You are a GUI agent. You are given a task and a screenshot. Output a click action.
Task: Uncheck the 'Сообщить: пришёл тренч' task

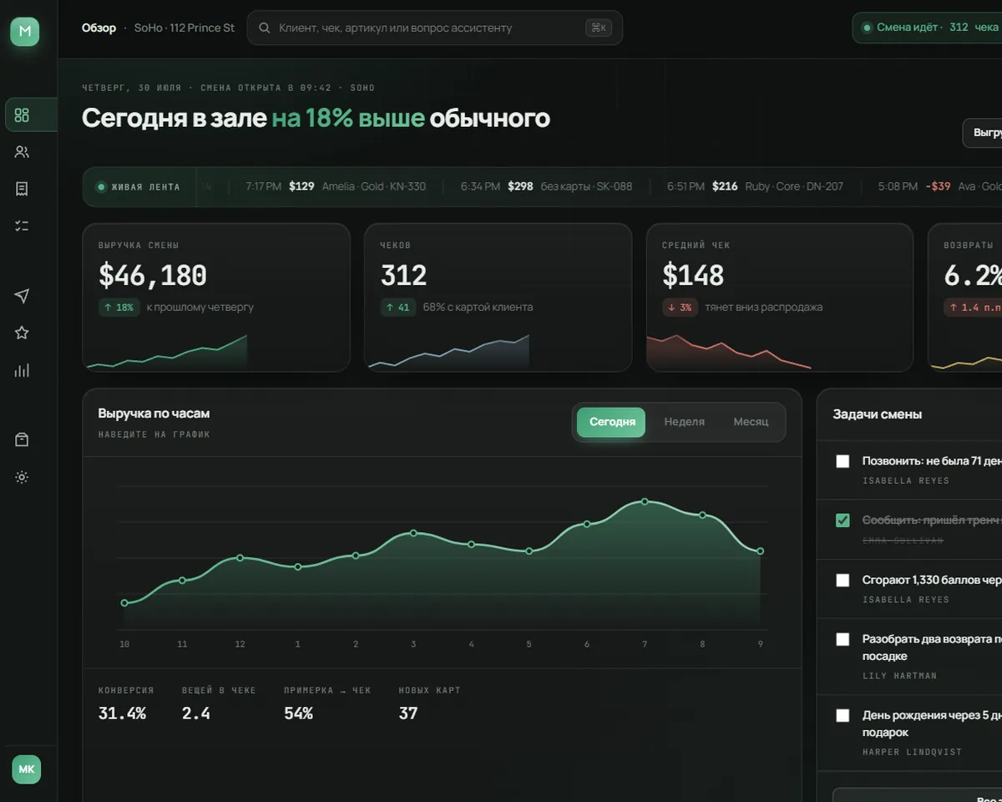(843, 520)
